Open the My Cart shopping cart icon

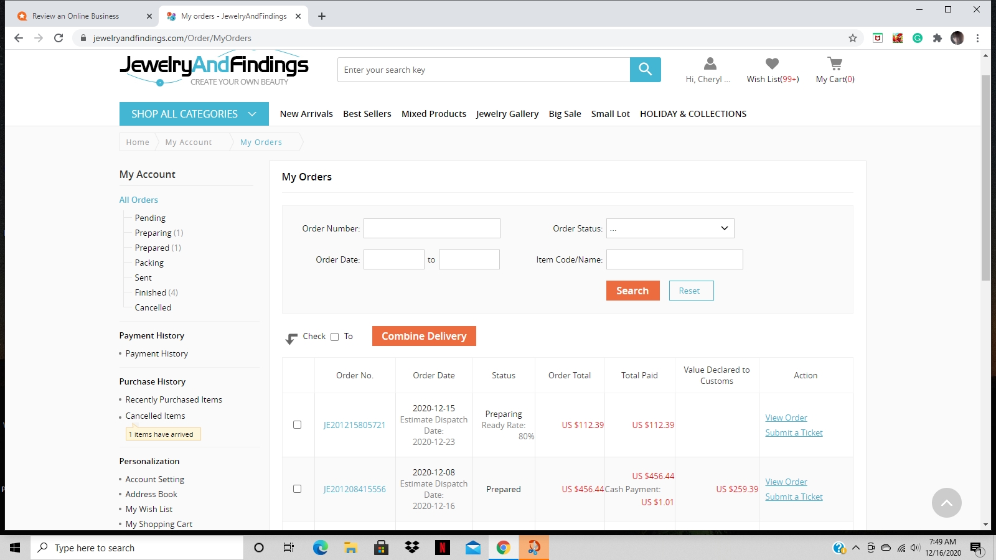835,63
